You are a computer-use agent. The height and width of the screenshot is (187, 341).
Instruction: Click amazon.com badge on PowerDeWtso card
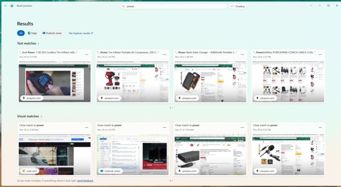tap(265, 98)
